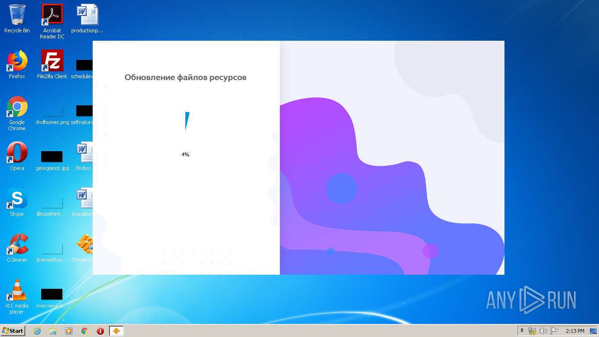599x337 pixels.
Task: Open the Recycle Bin desktop icon
Action: coord(17,19)
